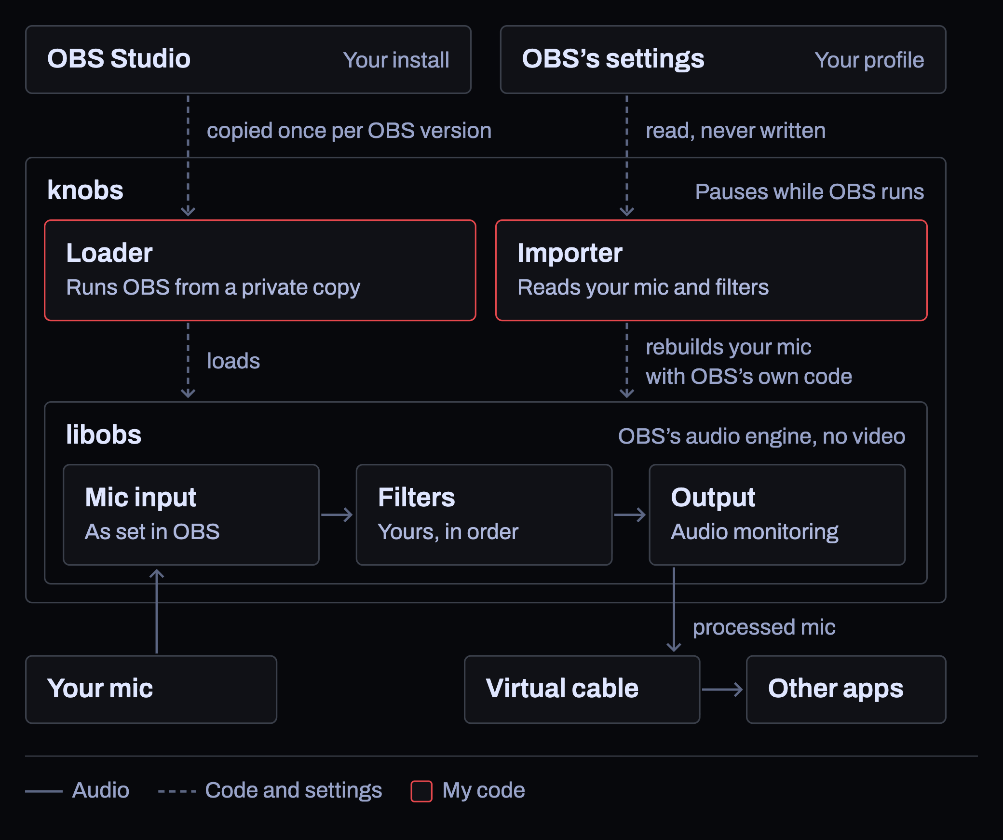
Task: Click the OBS's settings box title
Action: click(613, 59)
